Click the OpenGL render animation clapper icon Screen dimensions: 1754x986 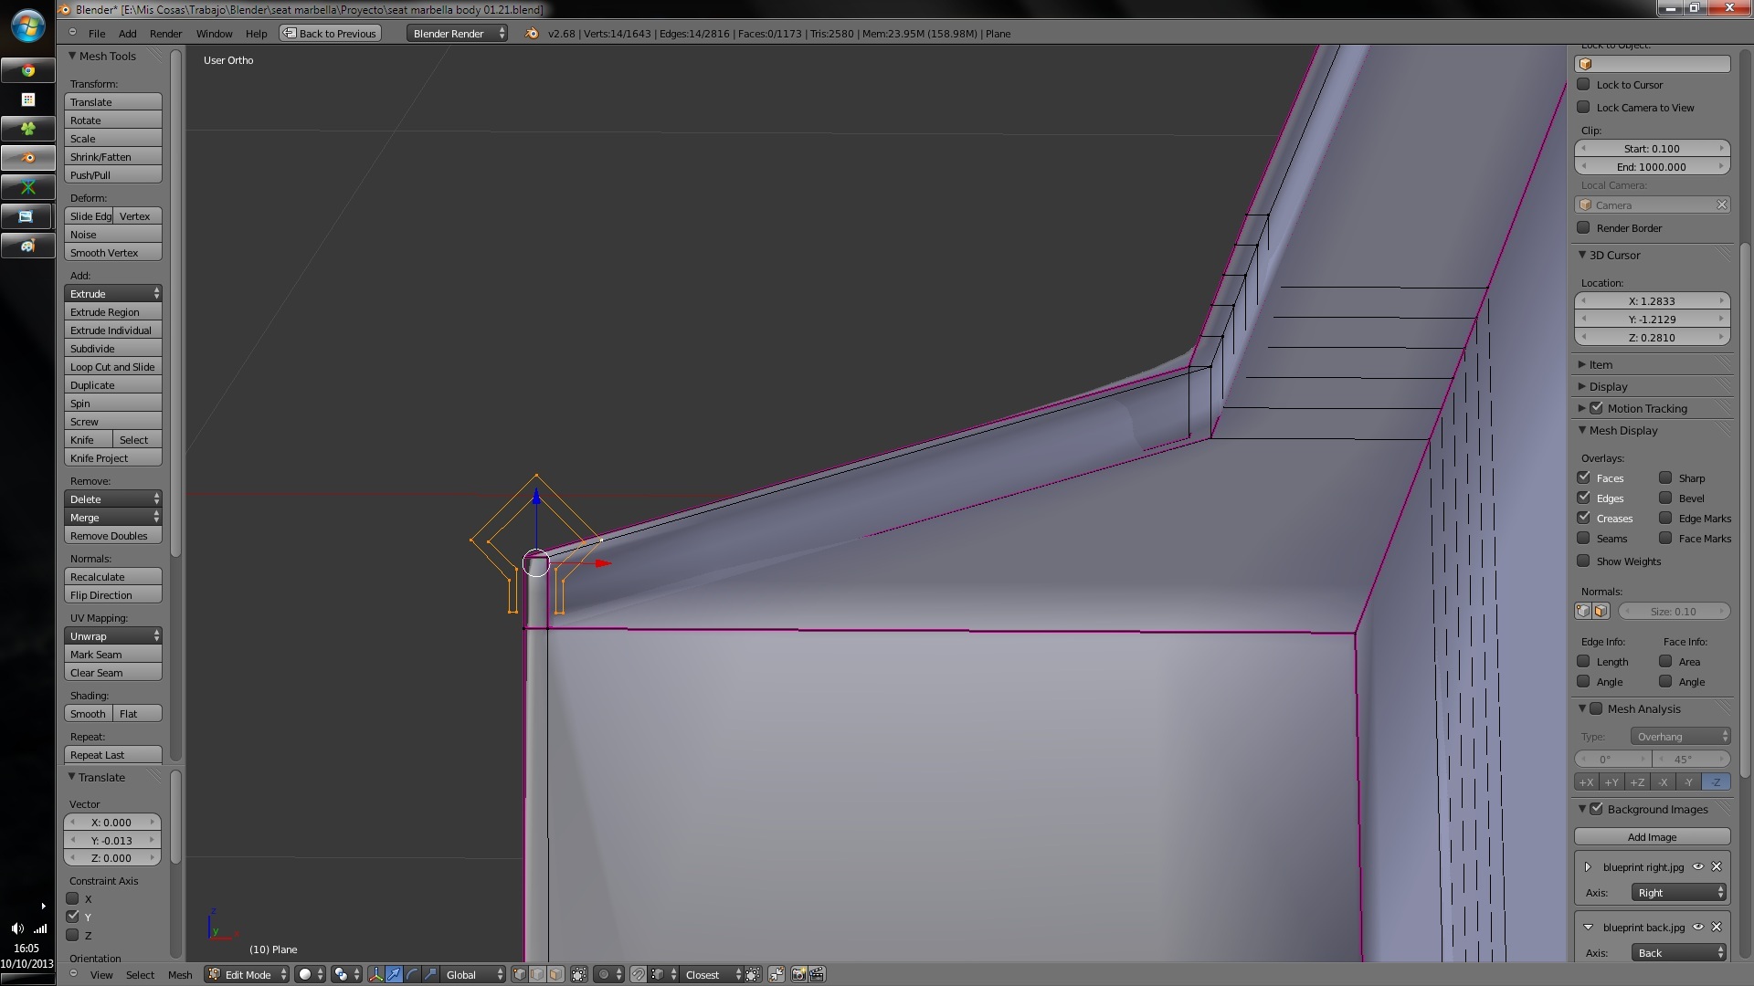coord(817,974)
